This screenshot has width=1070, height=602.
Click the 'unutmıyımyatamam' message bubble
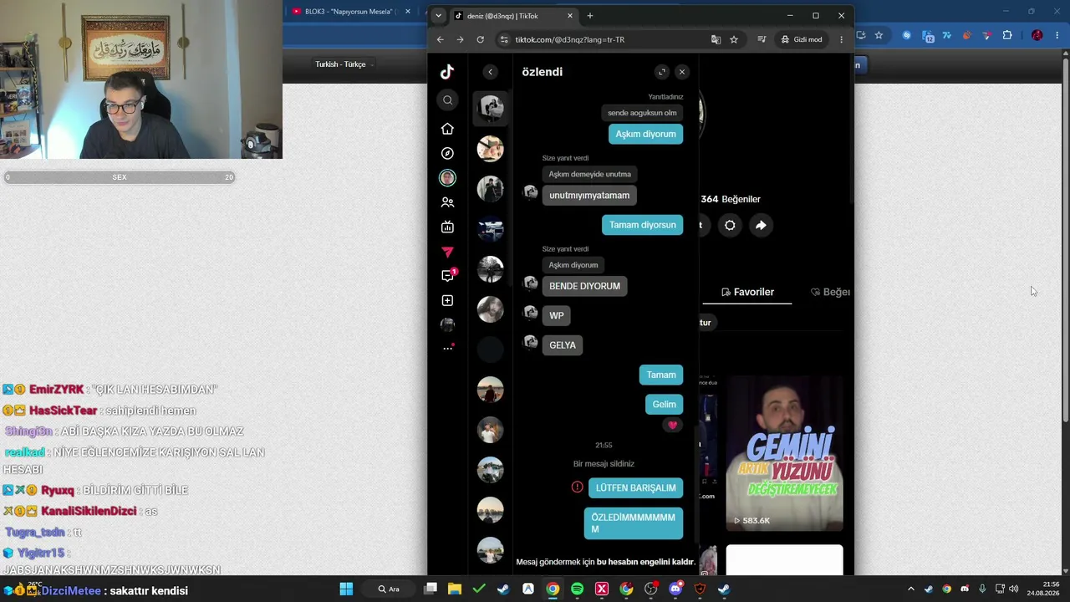(x=589, y=196)
